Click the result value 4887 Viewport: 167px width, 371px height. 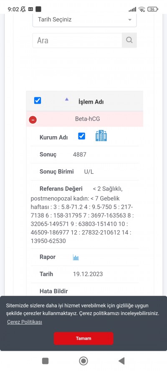coord(80,155)
